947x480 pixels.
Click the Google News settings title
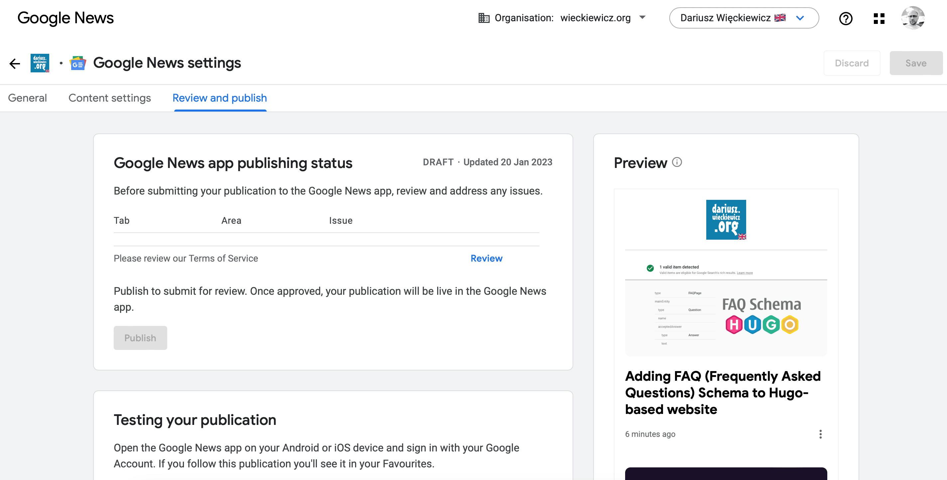[x=167, y=63]
